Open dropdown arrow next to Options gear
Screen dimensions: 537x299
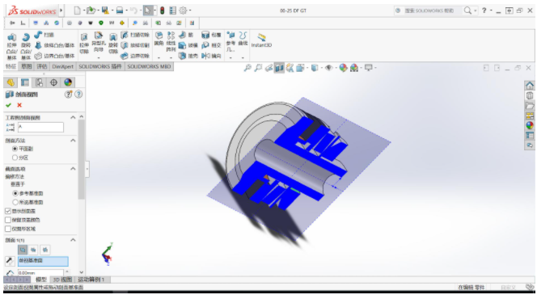190,11
